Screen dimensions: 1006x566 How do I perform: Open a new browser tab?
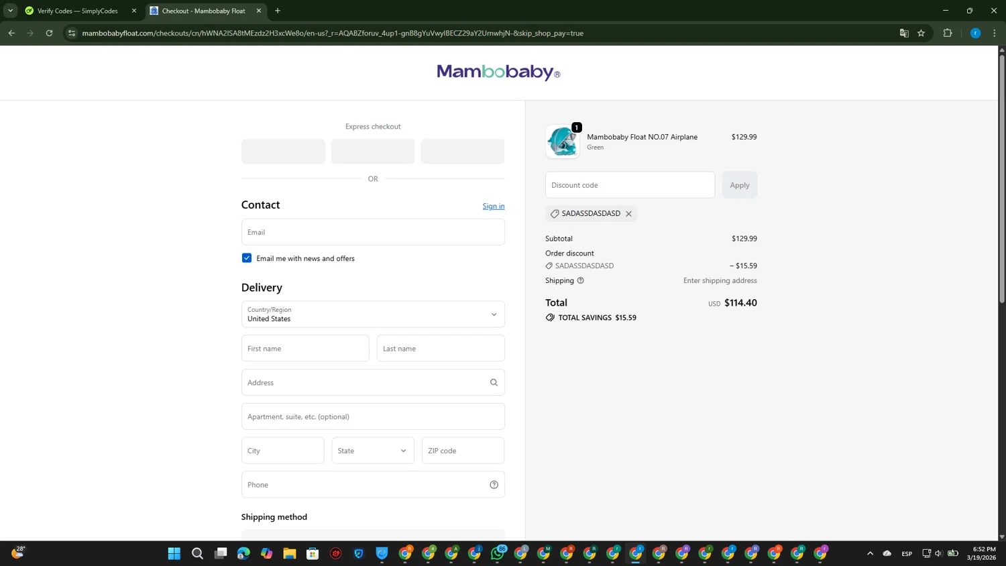[278, 11]
